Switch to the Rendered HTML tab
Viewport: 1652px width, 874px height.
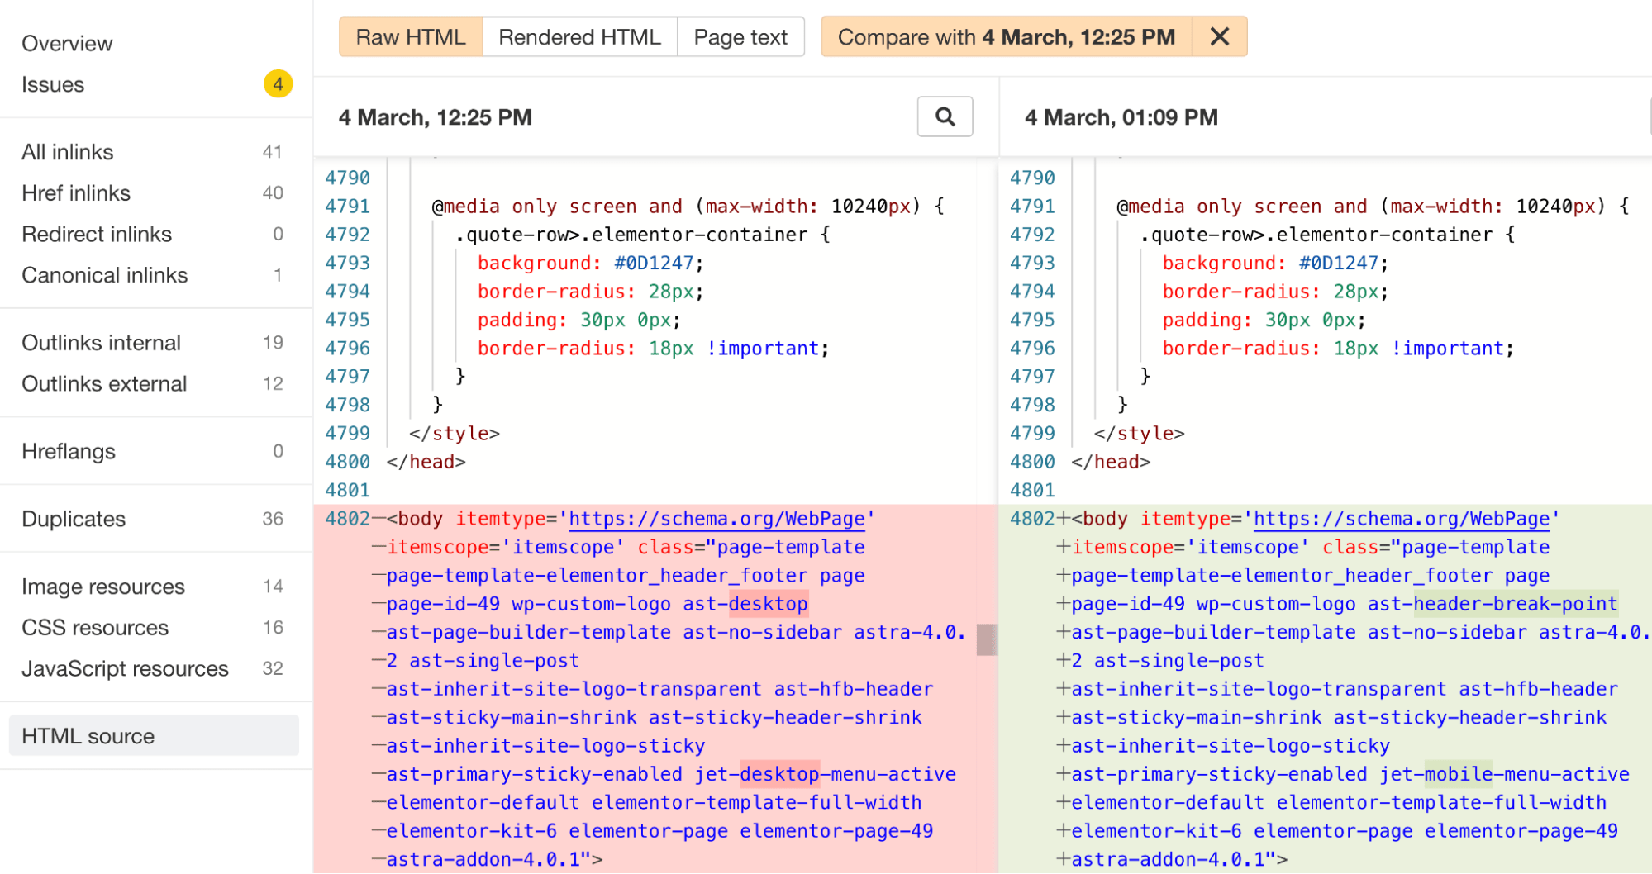578,36
